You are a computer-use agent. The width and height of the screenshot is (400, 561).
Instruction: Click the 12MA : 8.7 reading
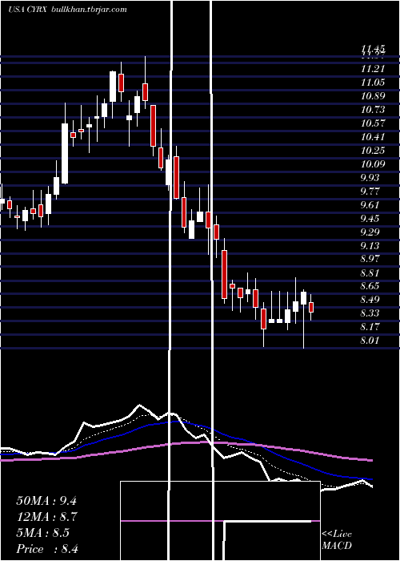[x=47, y=517]
